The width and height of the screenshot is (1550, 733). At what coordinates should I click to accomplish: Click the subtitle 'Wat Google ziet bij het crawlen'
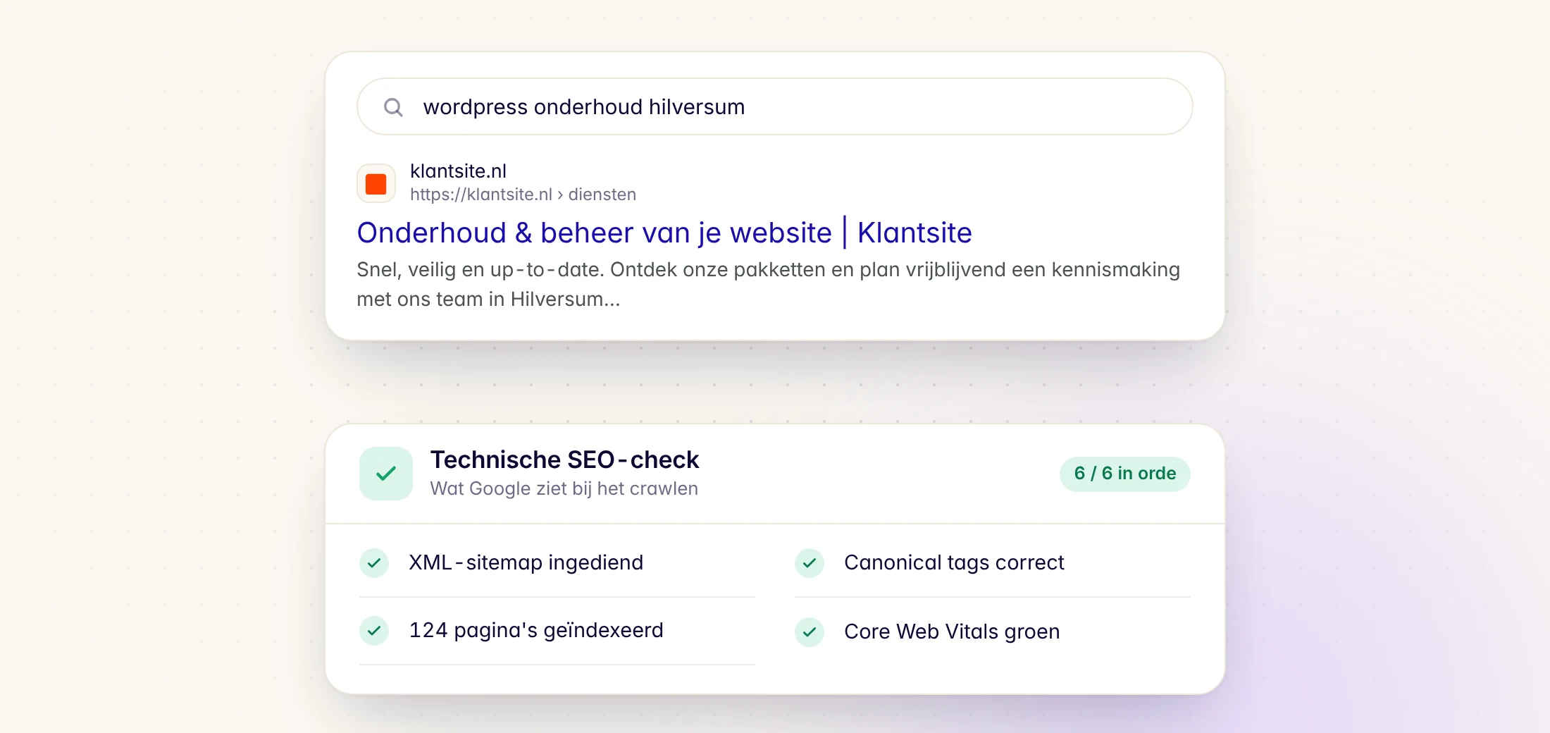point(564,488)
